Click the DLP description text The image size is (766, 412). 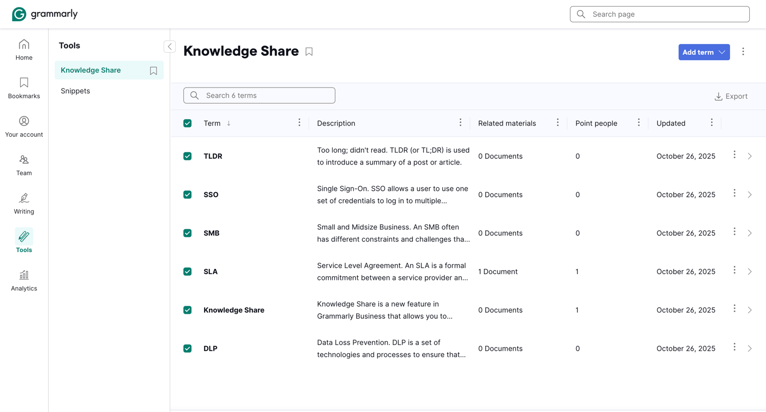point(391,349)
